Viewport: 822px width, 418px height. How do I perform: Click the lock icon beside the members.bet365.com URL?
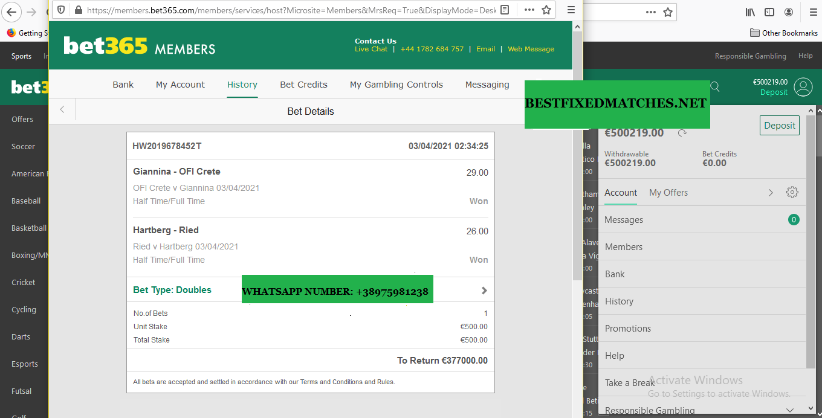click(77, 10)
